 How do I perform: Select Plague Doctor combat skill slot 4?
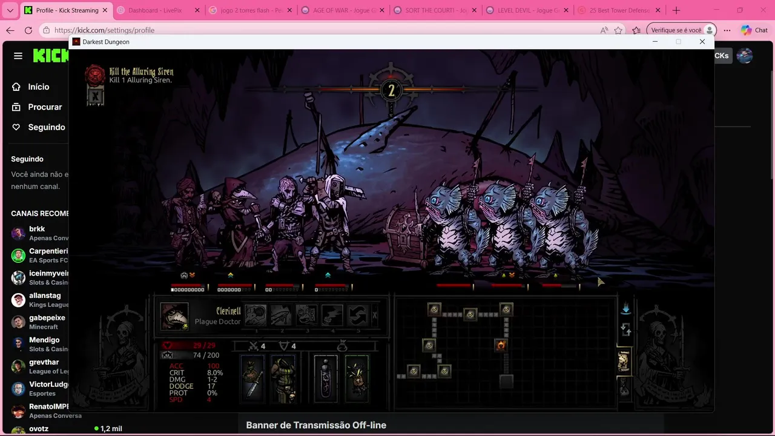[332, 315]
